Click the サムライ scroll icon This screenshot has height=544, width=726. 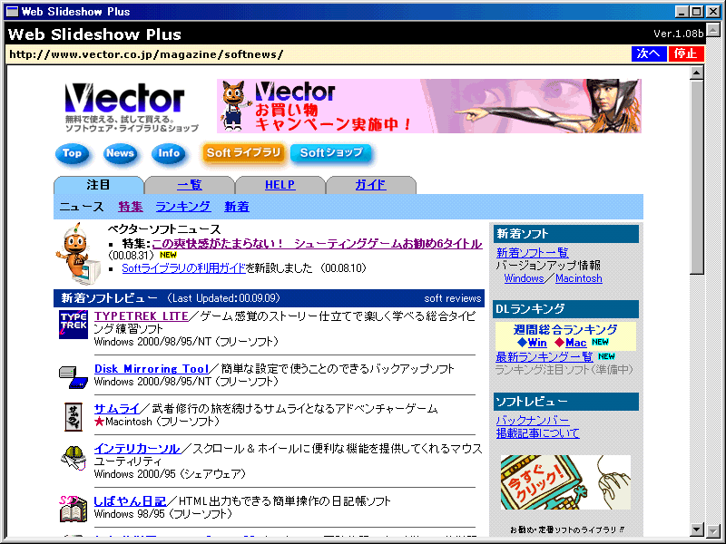point(73,416)
